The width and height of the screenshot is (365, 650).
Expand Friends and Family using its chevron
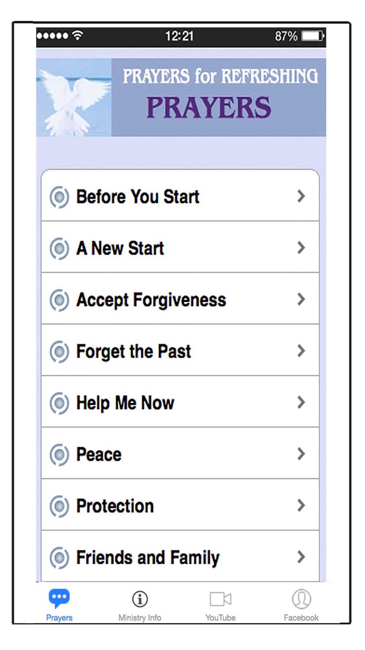[301, 557]
